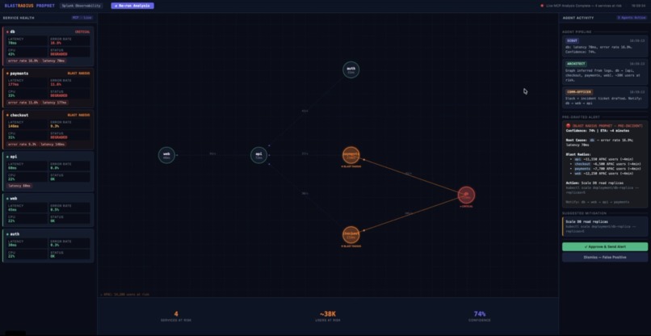The width and height of the screenshot is (651, 336).
Task: Open the db service health card
Action: click(x=48, y=47)
